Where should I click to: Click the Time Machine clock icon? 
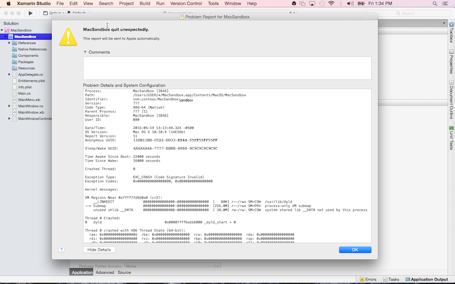[322, 3]
